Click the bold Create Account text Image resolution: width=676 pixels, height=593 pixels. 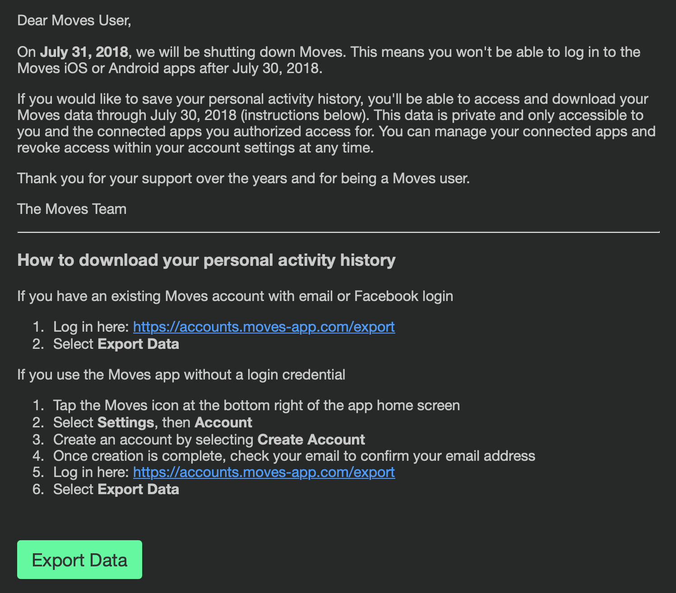pos(310,439)
